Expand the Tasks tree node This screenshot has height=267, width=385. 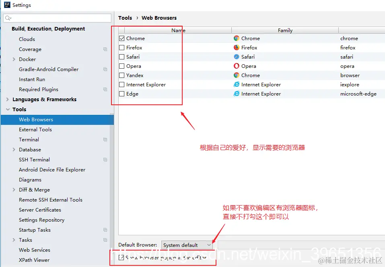(14, 240)
